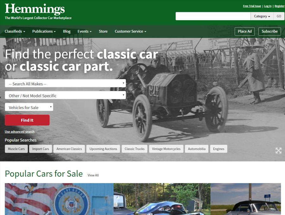Click the Hemmings logo
285x215 pixels.
pos(35,9)
